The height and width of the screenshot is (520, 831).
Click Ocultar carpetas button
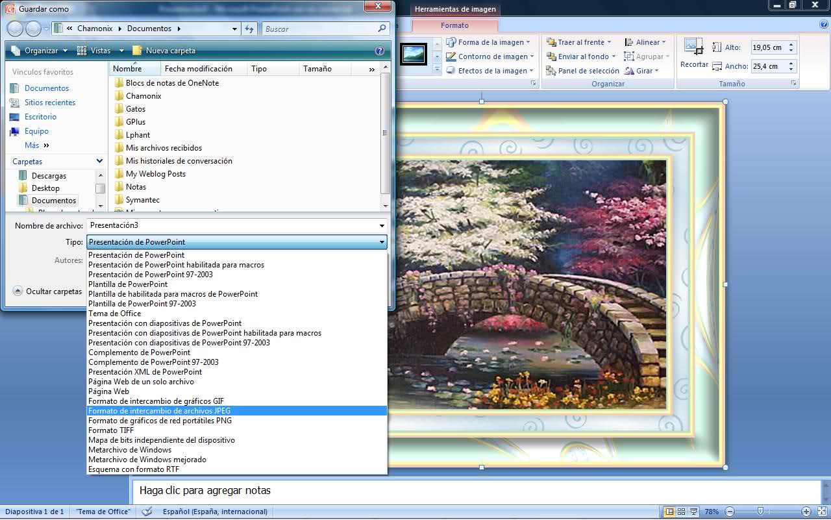tap(47, 291)
